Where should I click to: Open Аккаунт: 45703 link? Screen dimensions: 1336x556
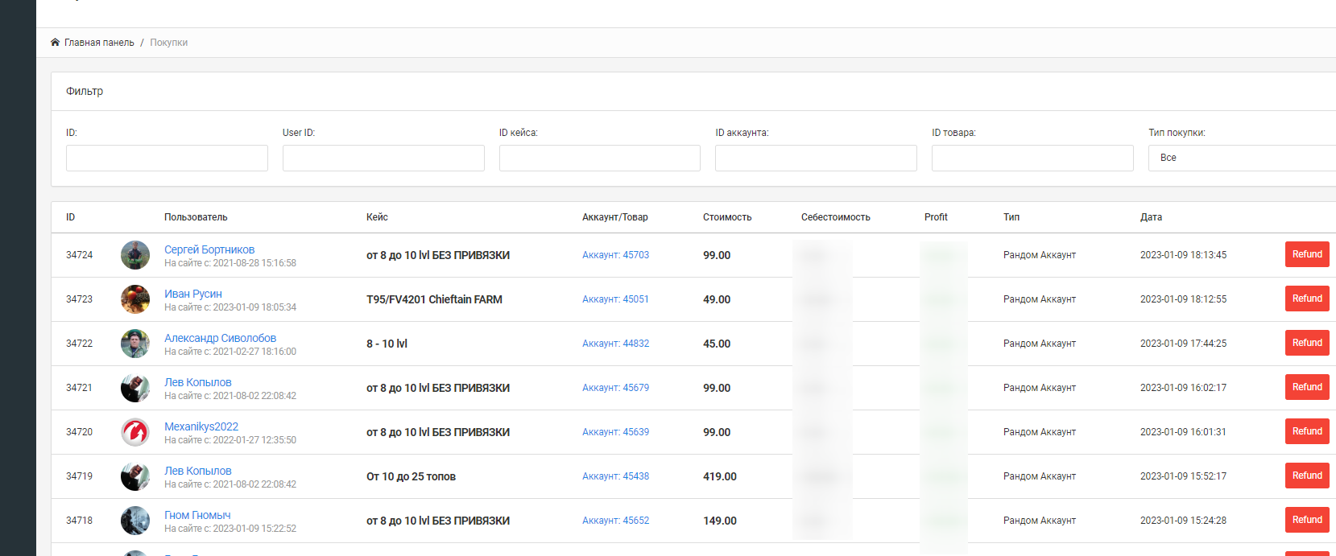pyautogui.click(x=615, y=255)
